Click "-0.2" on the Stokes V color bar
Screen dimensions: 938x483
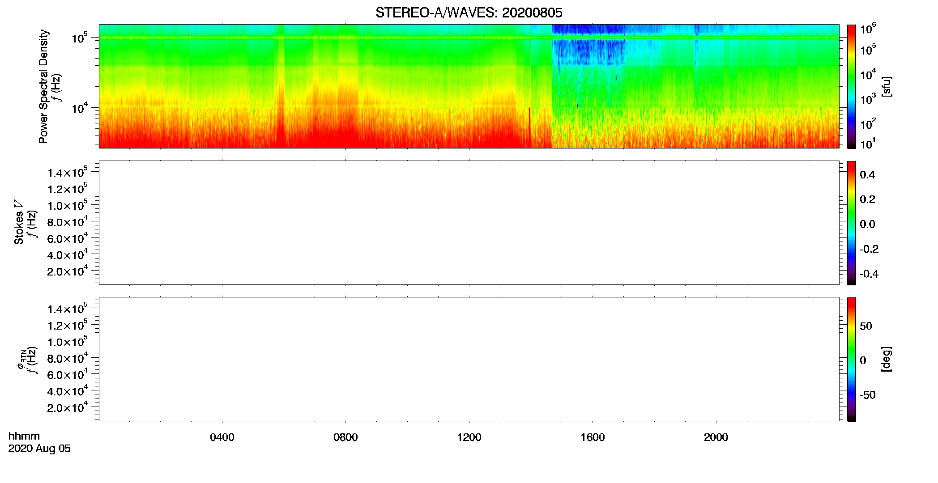tap(869, 249)
